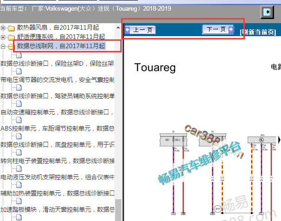Click document icon below 加速踏板模块 row
Image resolution: width=281 pixels, height=221 pixels.
19,217
